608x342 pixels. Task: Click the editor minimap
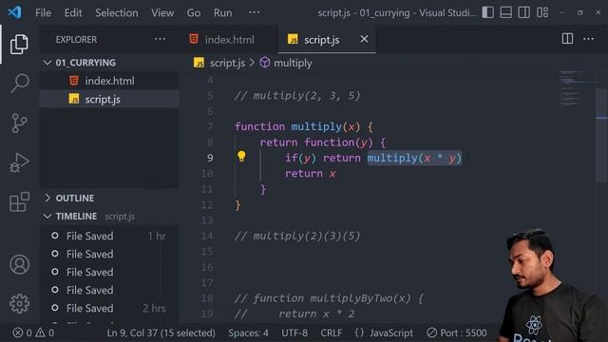pyautogui.click(x=576, y=89)
